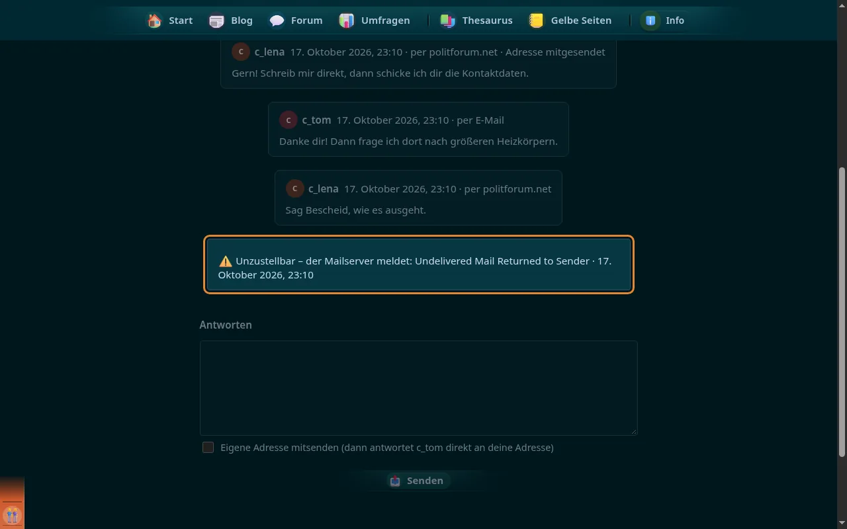Click the figures icon in the bottom-left corner

coord(12,514)
